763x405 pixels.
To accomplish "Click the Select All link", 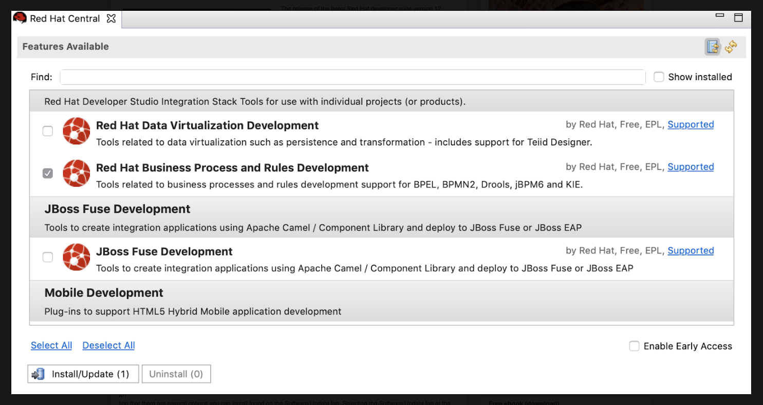I will (51, 345).
